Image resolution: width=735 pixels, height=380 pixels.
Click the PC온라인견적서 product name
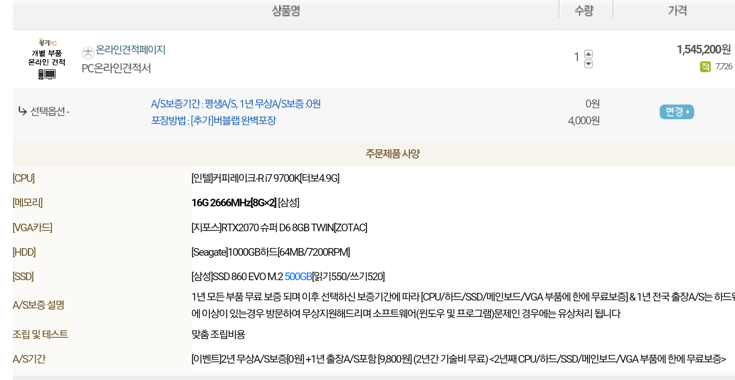tap(116, 68)
